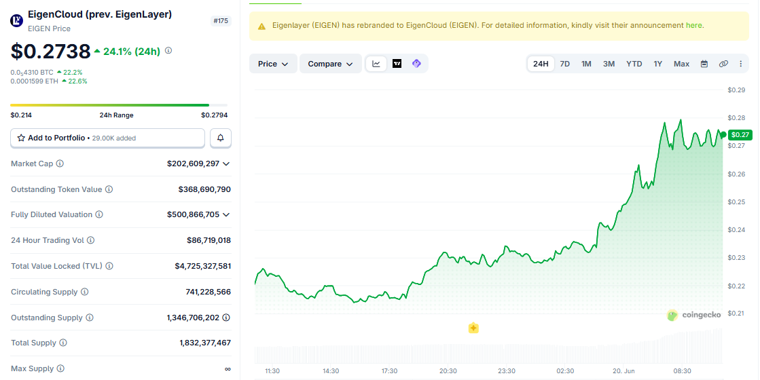Open calendar date range picker icon
The width and height of the screenshot is (760, 380).
[704, 64]
